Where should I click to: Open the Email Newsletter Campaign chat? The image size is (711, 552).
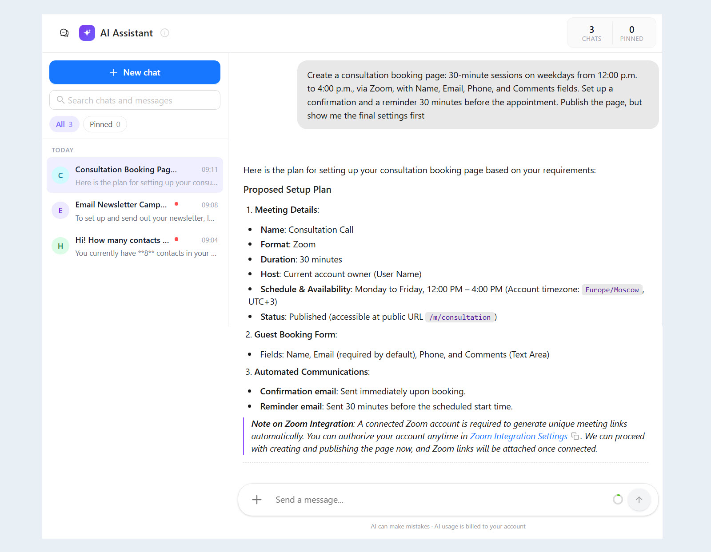pos(135,211)
